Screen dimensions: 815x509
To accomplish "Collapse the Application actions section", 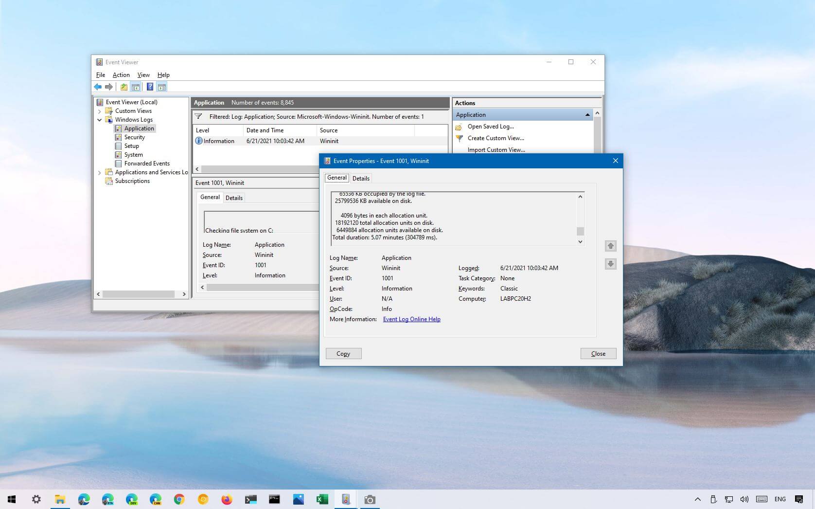I will tap(587, 115).
